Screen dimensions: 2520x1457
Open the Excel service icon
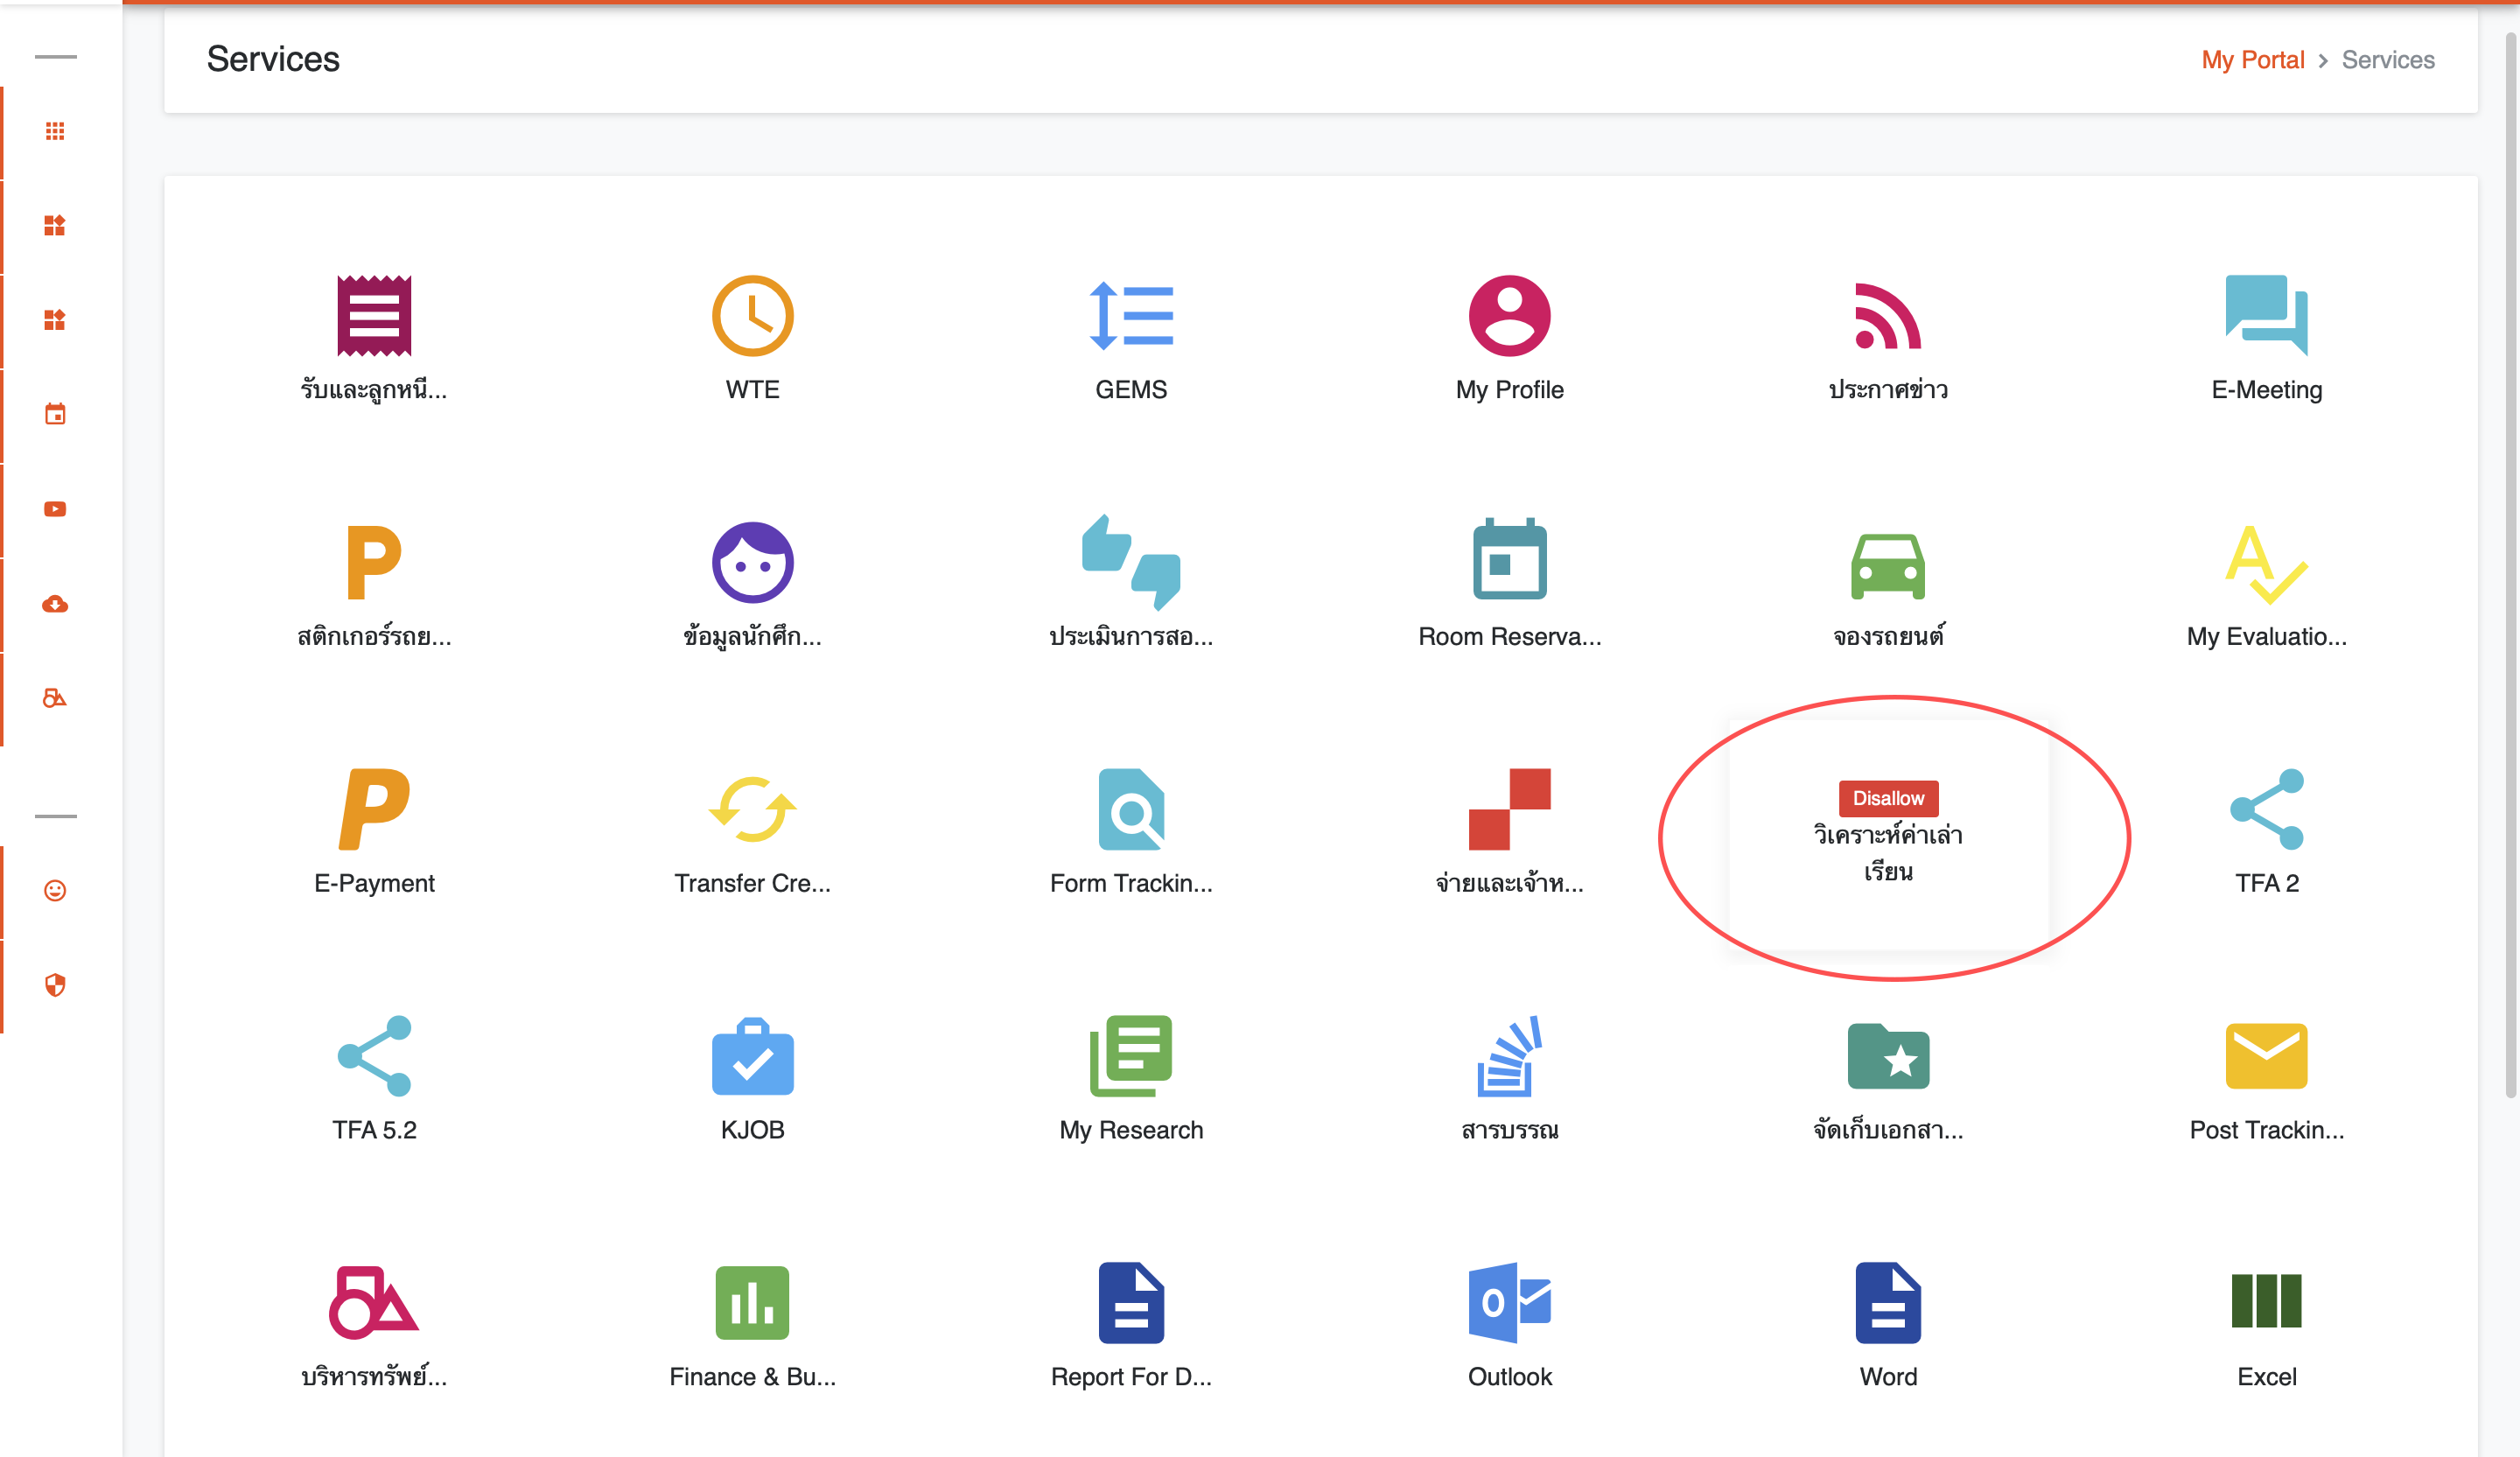coord(2265,1301)
